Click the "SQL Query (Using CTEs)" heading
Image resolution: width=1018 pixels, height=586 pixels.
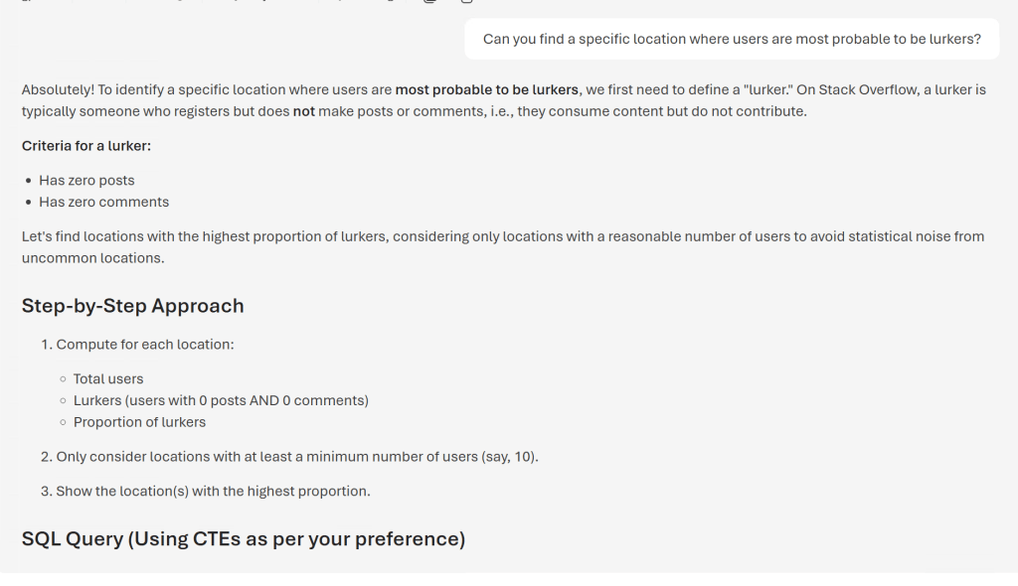tap(243, 539)
